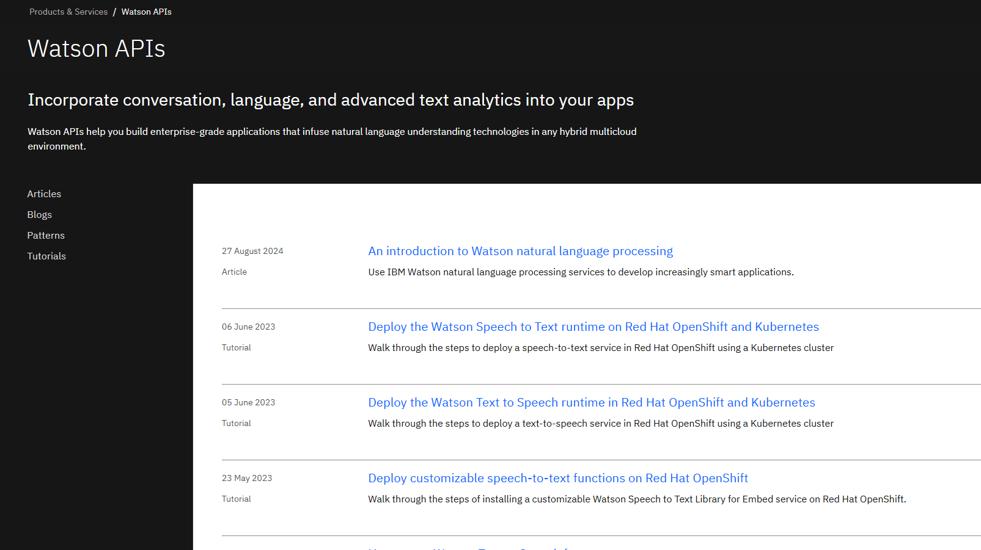
Task: Open the Watson Speech to Text runtime tutorial
Action: (x=593, y=327)
